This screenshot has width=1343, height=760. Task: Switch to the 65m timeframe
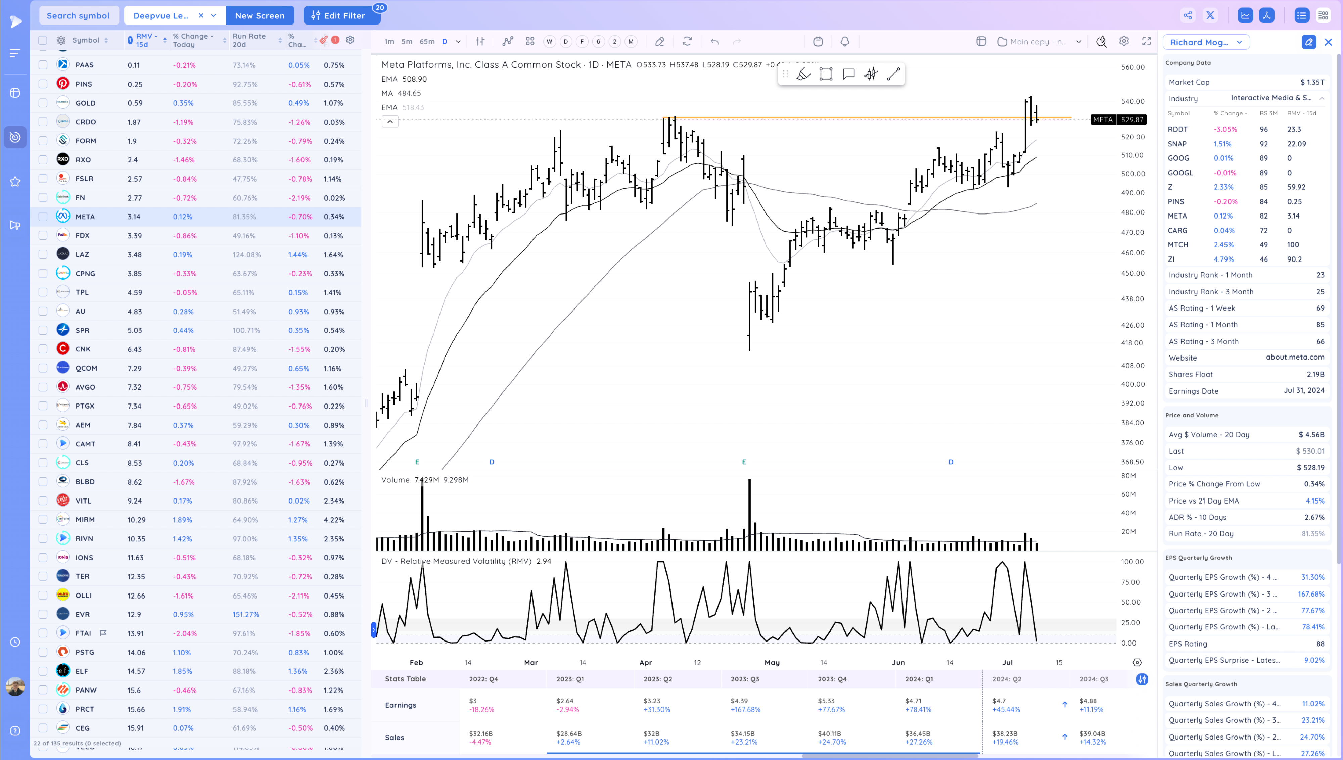(x=427, y=42)
